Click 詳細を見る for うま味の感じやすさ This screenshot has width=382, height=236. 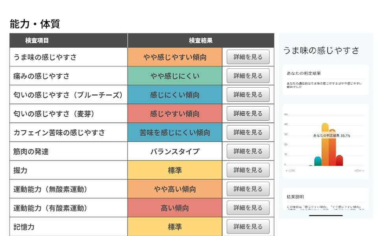click(x=248, y=57)
